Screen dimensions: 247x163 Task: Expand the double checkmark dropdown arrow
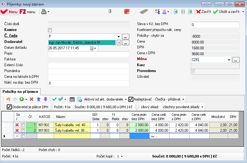coord(65,99)
